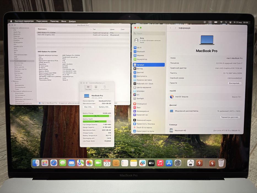The width and height of the screenshot is (257, 193).
Task: Open Calendar showing 23 in Dock
Action: 107,163
